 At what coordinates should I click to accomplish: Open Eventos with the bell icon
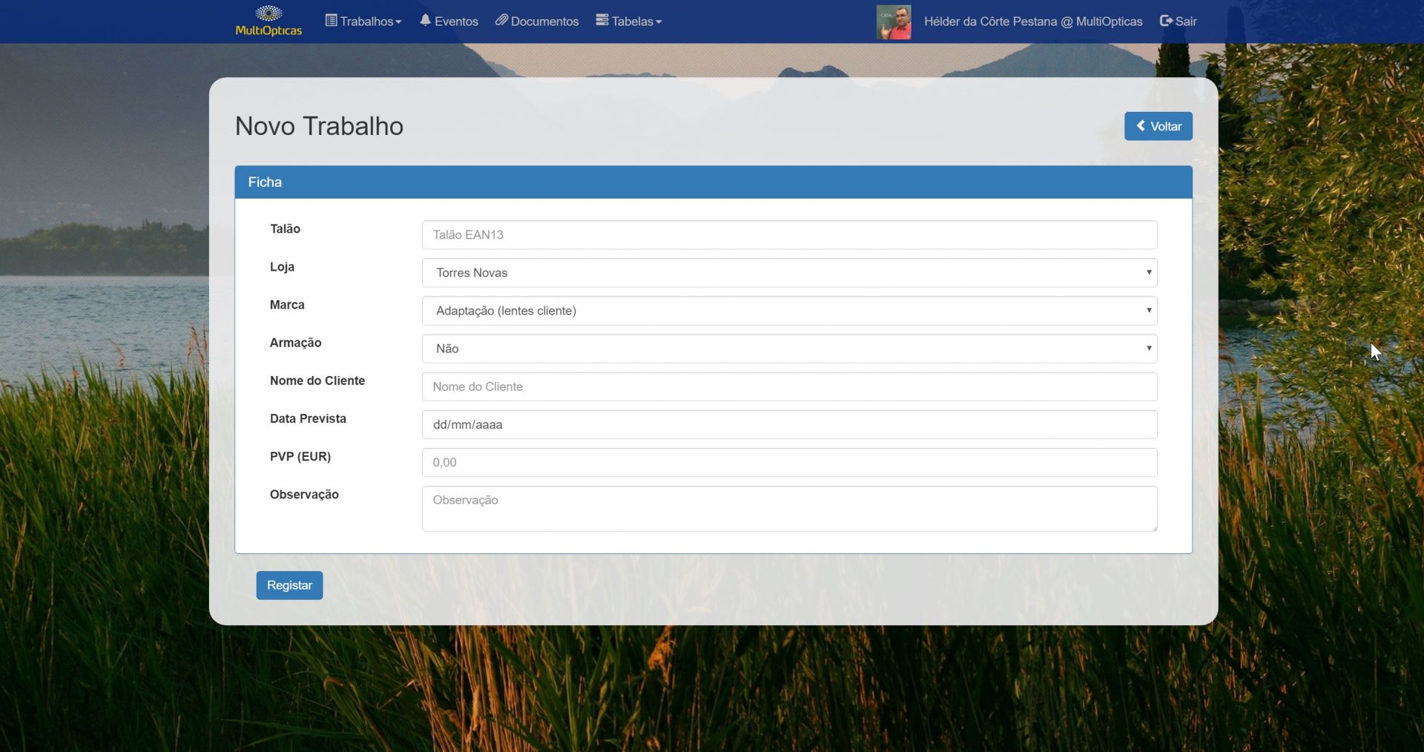pyautogui.click(x=449, y=22)
